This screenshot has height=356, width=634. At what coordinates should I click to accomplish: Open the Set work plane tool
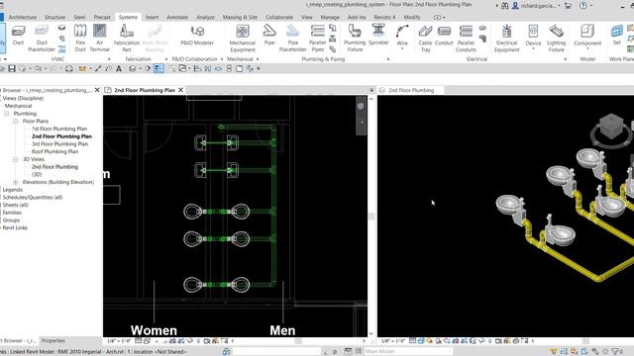pyautogui.click(x=616, y=36)
